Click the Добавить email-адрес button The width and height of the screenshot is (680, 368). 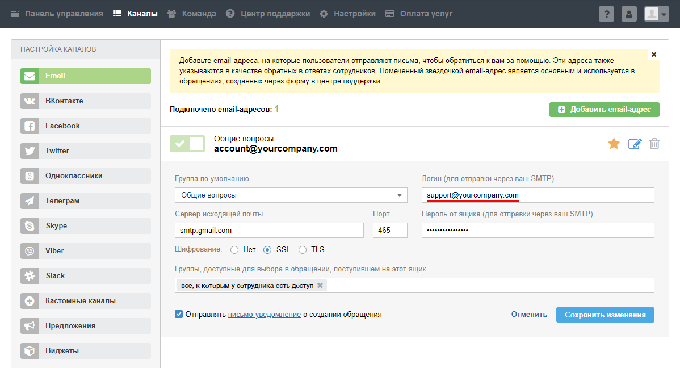pos(604,110)
